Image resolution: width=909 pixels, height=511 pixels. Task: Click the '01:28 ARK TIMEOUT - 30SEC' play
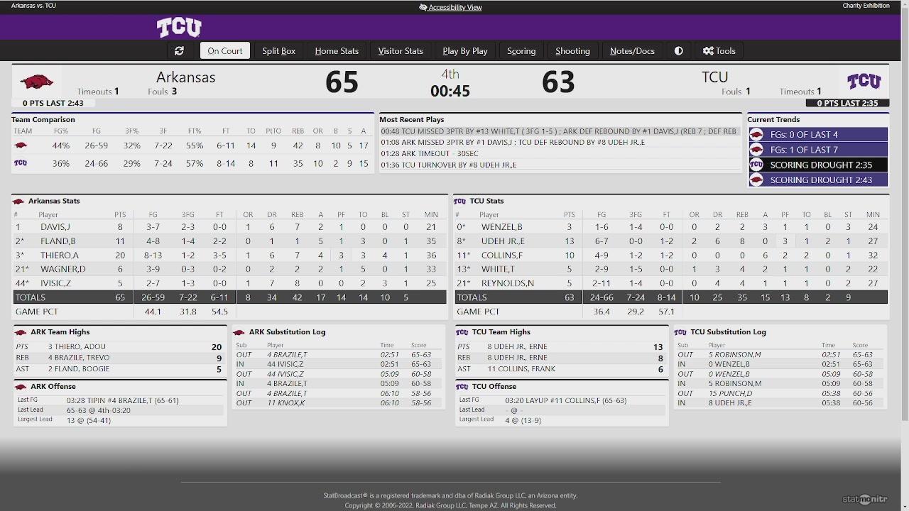[x=430, y=154]
